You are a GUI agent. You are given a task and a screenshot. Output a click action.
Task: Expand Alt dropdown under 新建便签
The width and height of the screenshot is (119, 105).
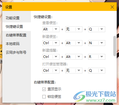click(x=74, y=43)
